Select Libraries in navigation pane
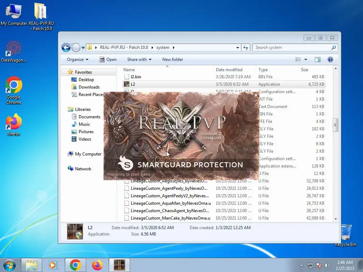Image resolution: width=363 pixels, height=272 pixels. coord(79,109)
